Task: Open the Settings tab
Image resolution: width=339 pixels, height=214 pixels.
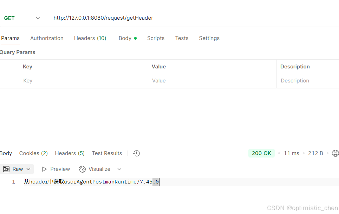Action: click(209, 38)
